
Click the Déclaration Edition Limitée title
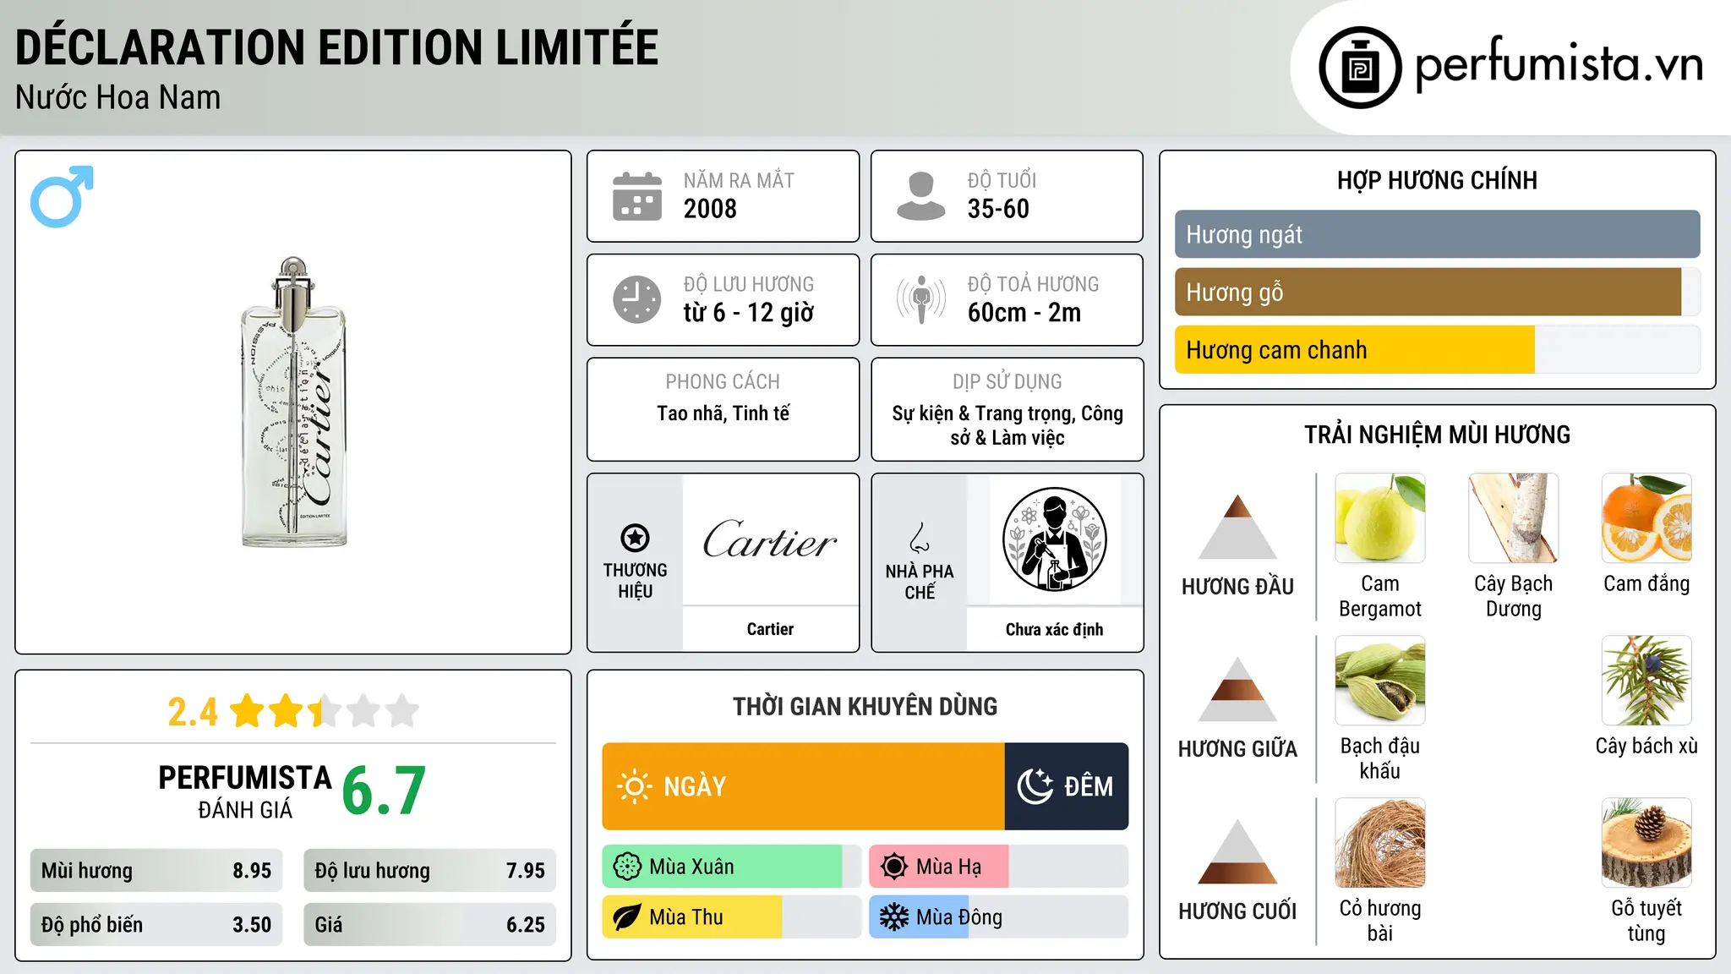pos(336,47)
